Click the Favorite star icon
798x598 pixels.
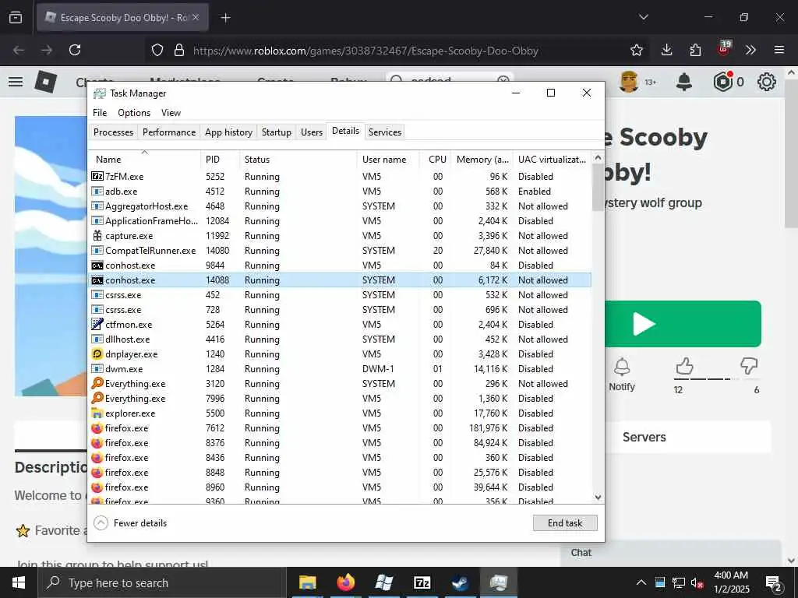[x=23, y=531]
